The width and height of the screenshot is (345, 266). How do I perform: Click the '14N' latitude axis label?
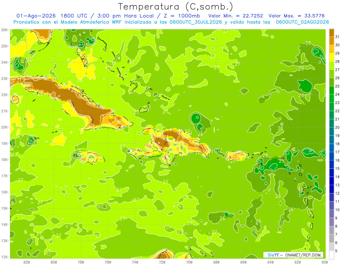point(4,224)
